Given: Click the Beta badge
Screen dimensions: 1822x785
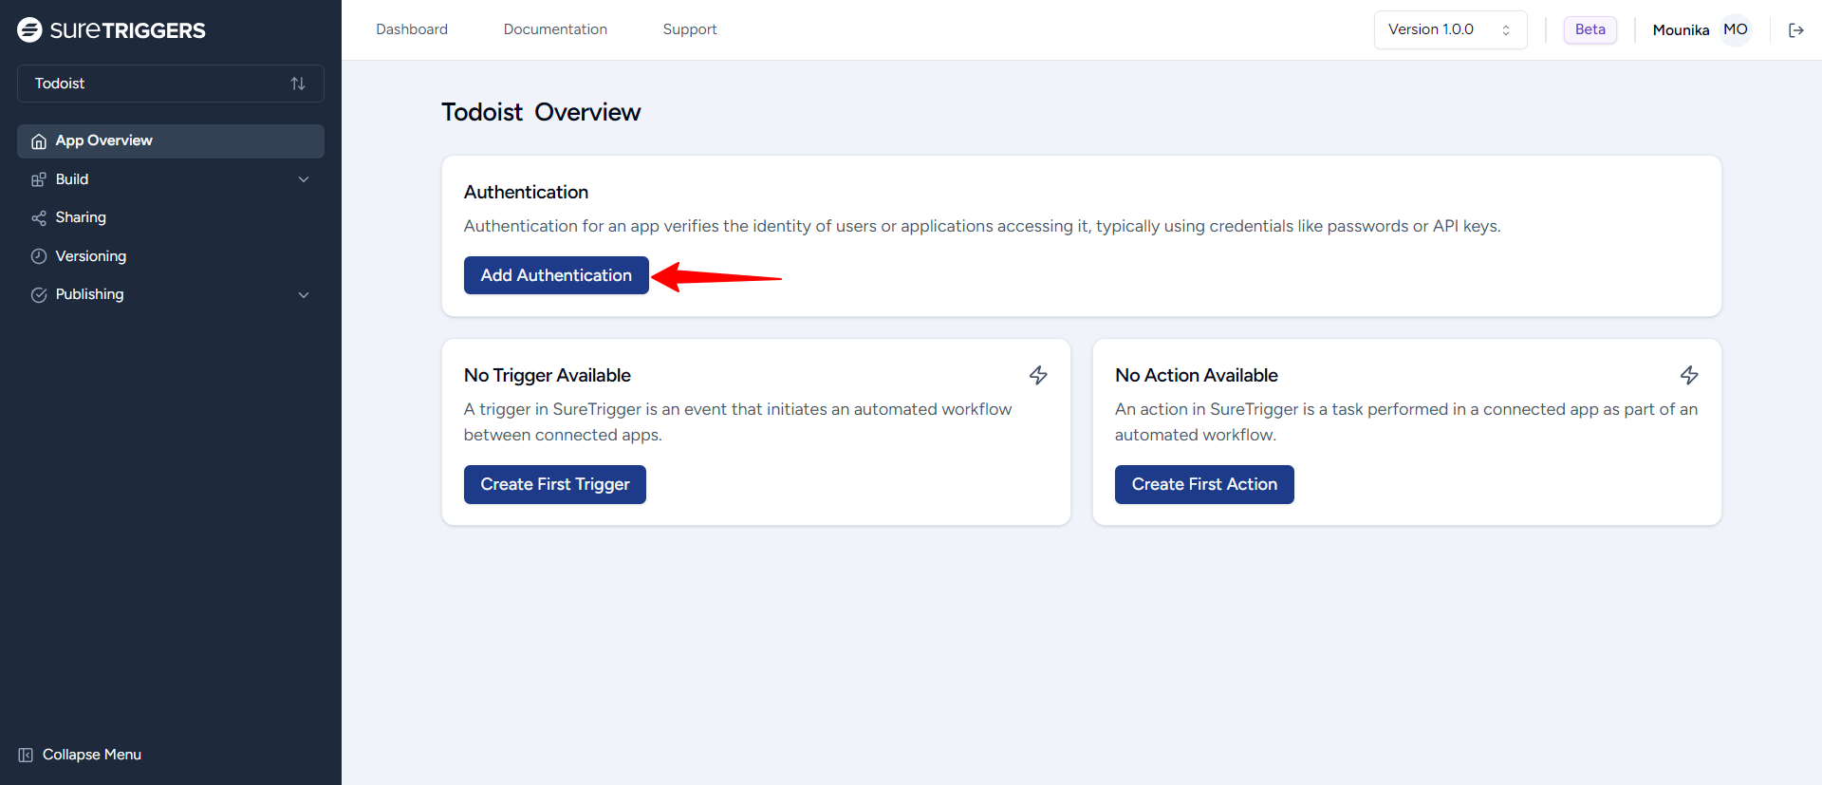Looking at the screenshot, I should coord(1590,29).
